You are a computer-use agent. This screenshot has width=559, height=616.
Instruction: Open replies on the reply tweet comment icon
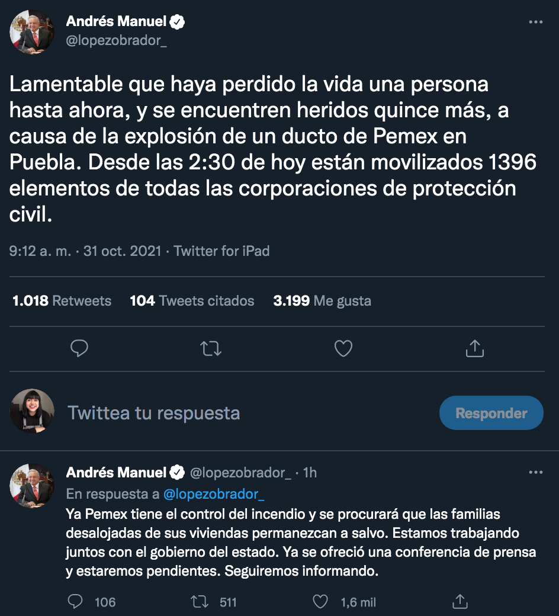[x=75, y=602]
